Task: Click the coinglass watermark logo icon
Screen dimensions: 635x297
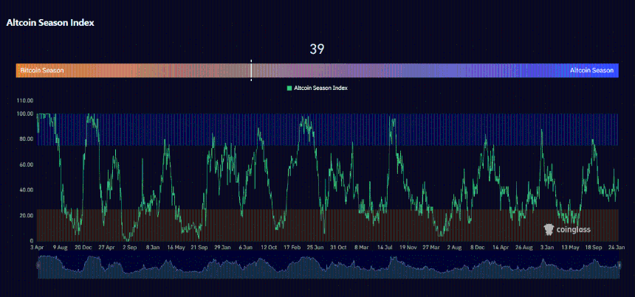Action: [549, 229]
